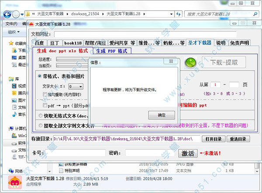
Task: Click the 文档网址 input field
Action: click(145, 34)
